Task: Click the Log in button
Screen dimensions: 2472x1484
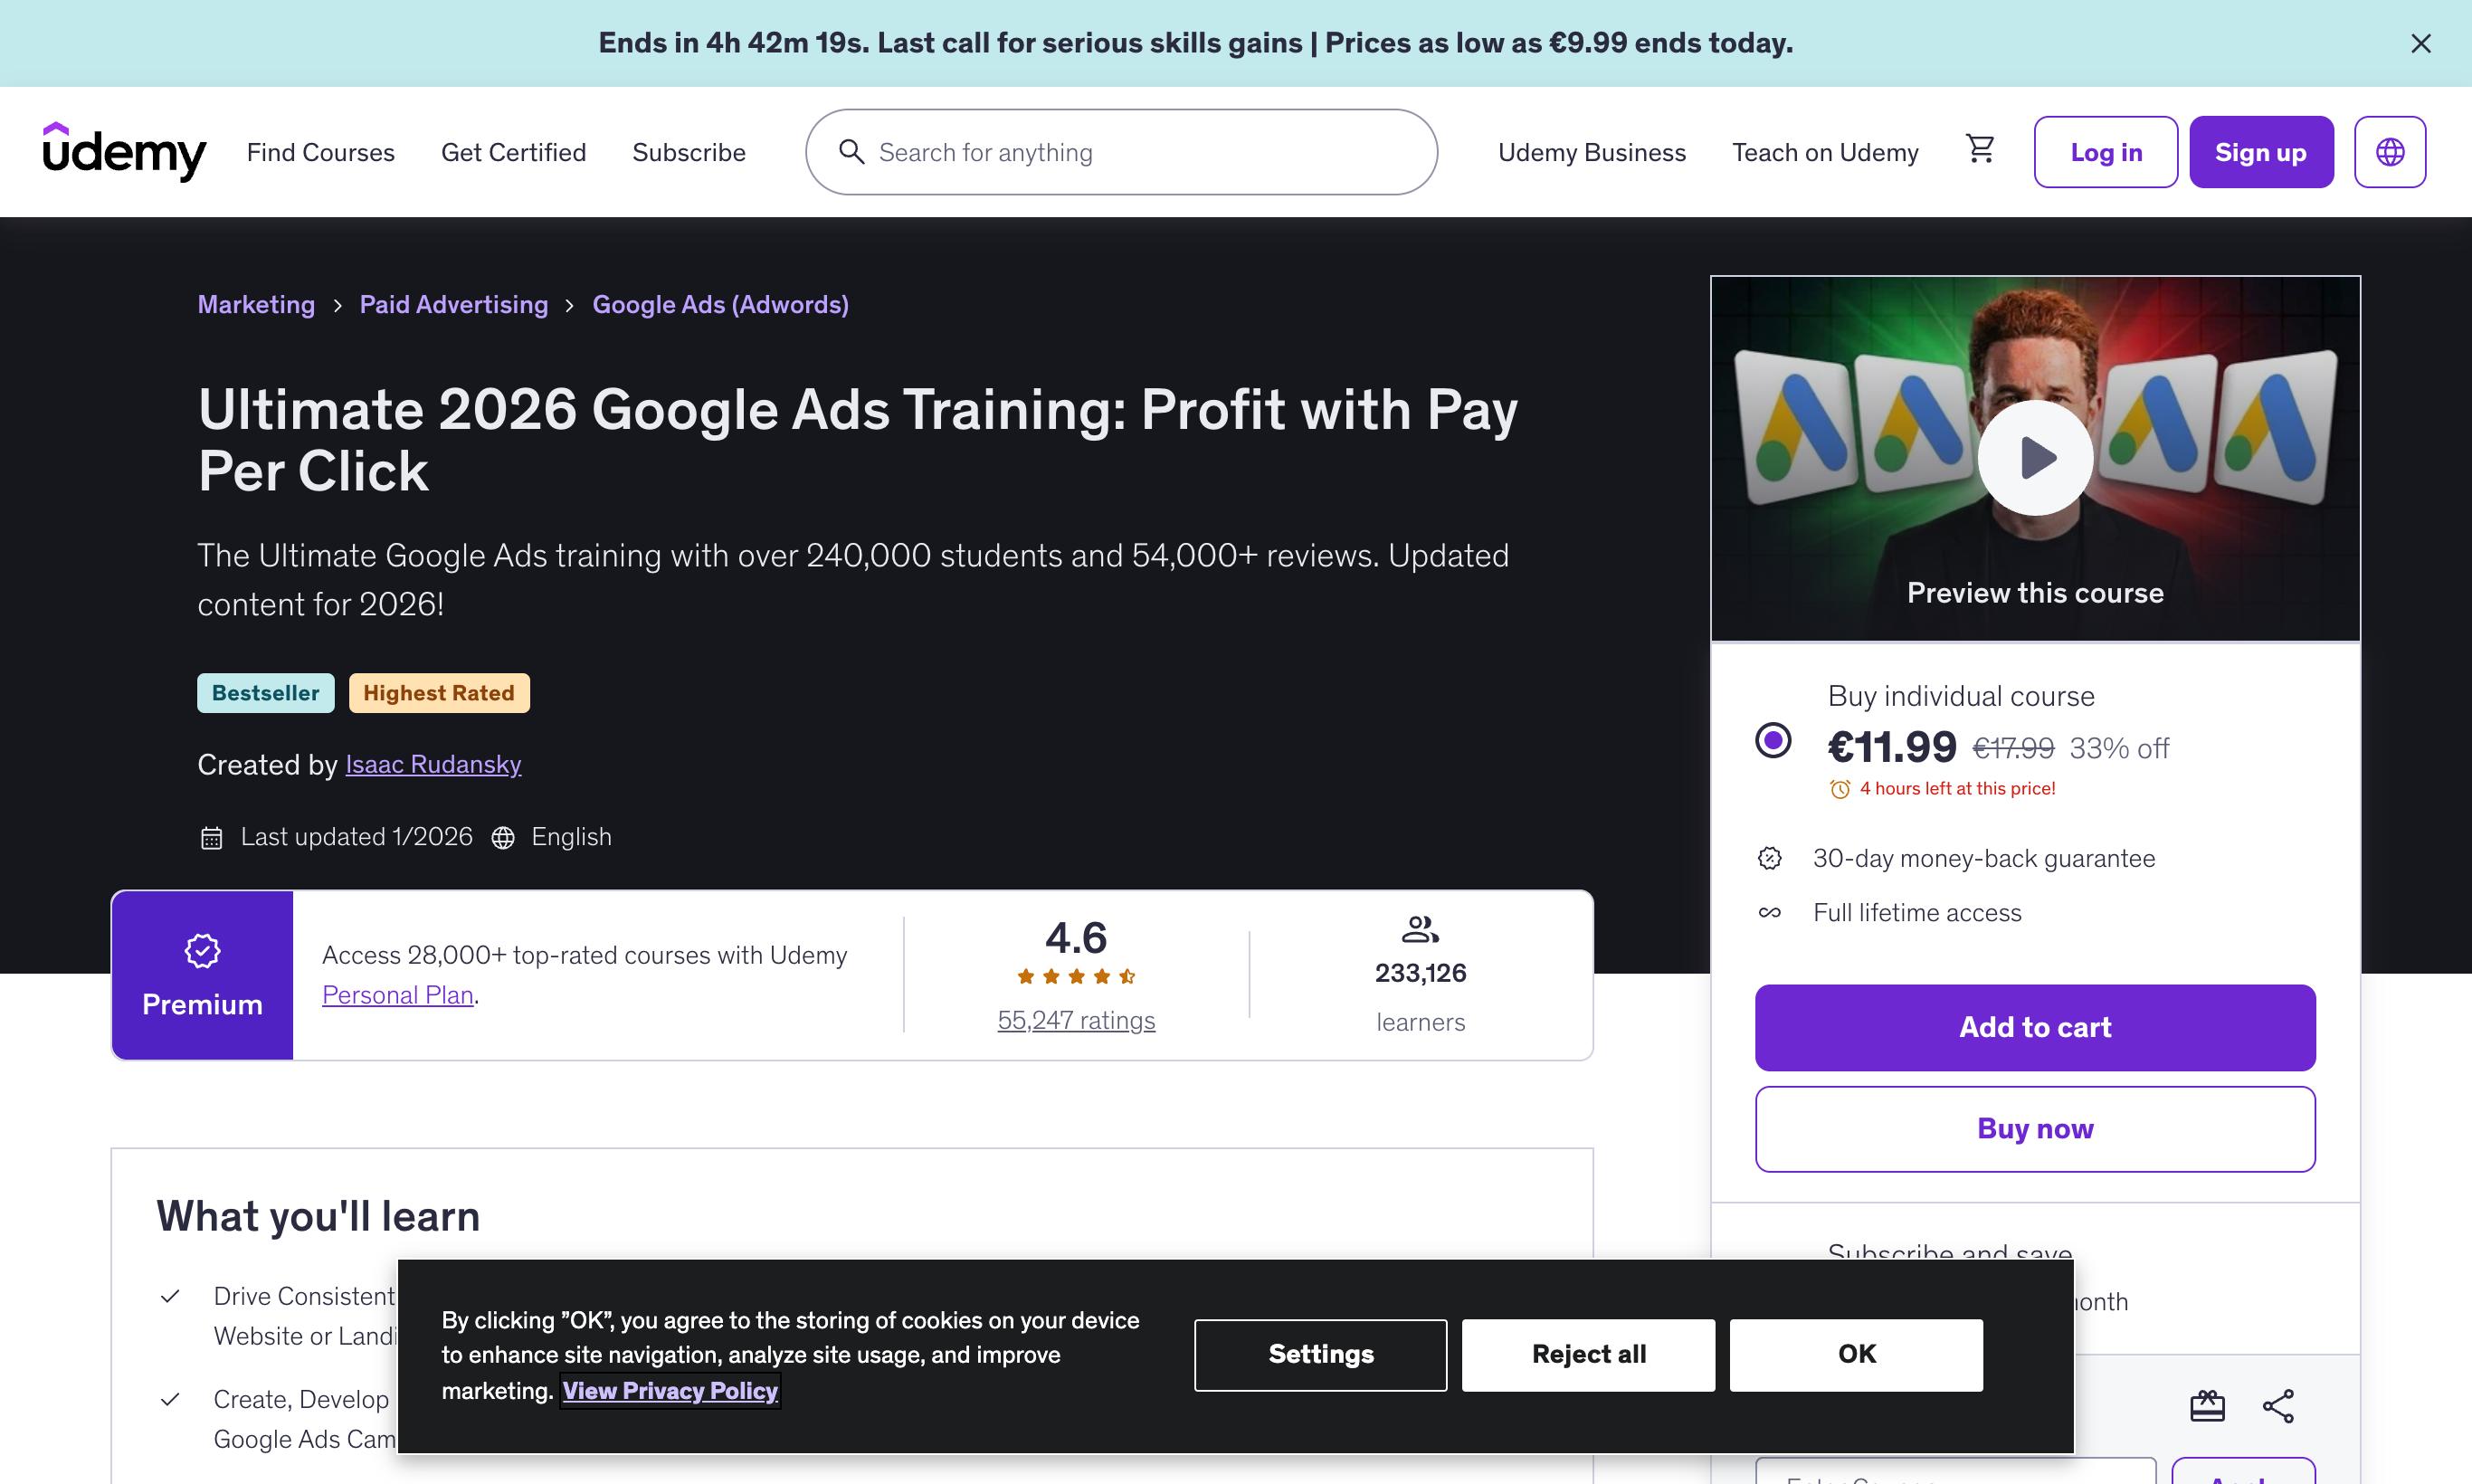Action: [2106, 152]
